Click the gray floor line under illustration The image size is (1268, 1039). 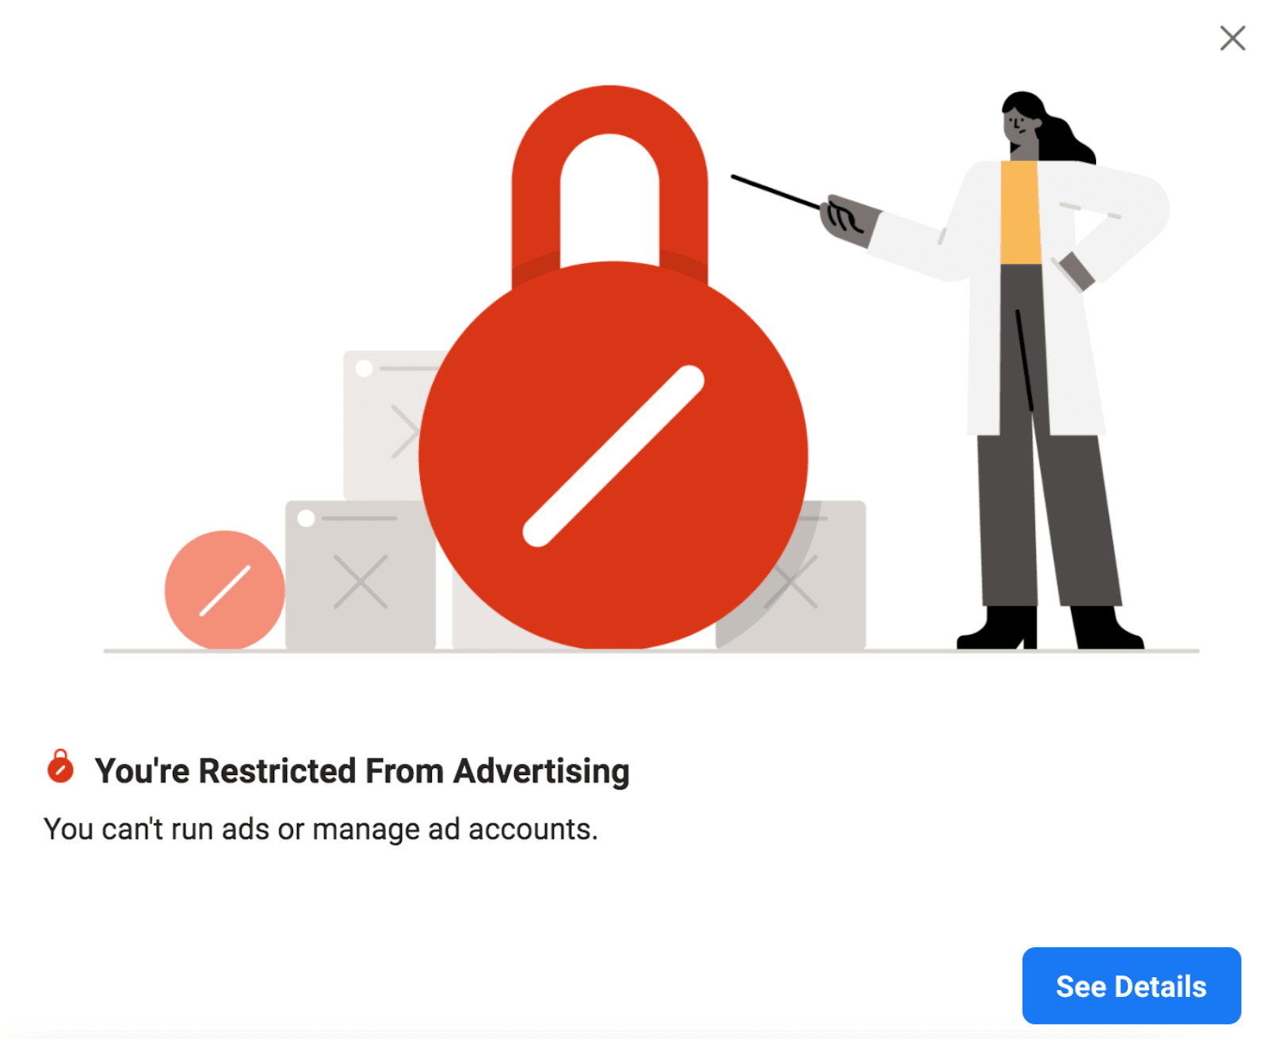[651, 651]
